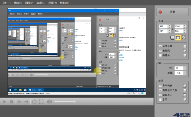Increase the 860 height with up arrow
Screen dimensions: 191x117
tap(185, 30)
